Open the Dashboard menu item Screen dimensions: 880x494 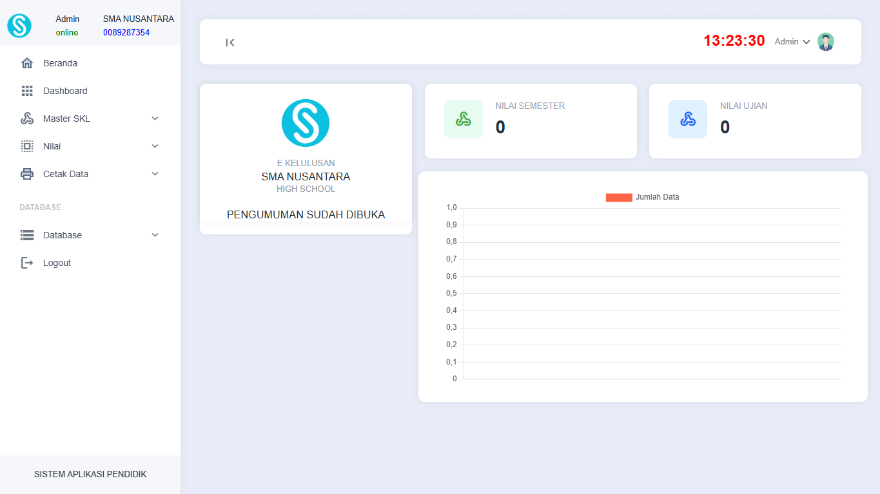65,91
